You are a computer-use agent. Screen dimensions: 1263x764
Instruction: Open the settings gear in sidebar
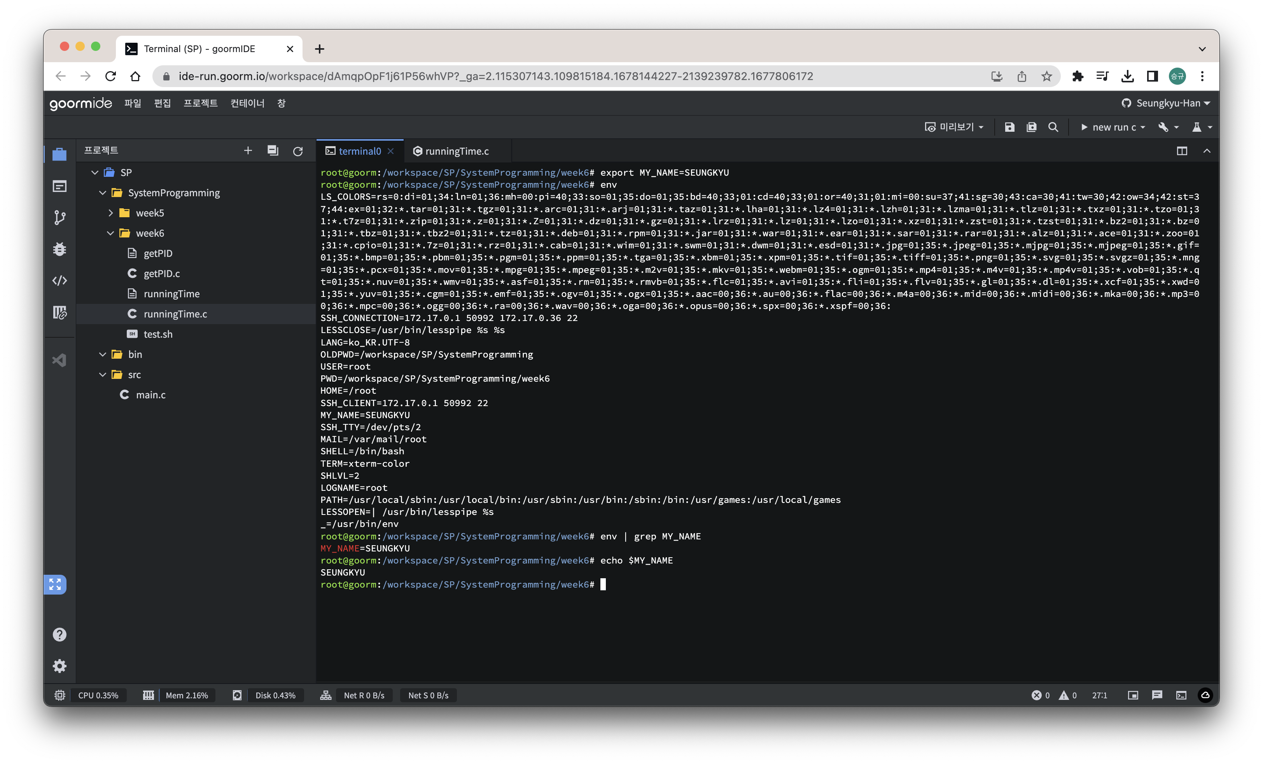(x=59, y=666)
